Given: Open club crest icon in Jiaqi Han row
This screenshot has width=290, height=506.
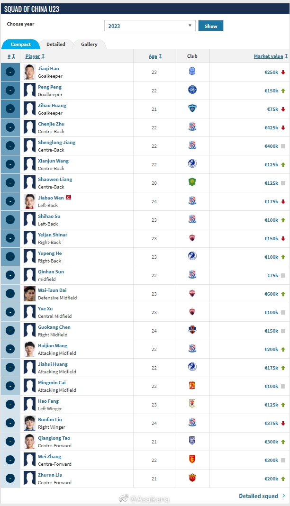Looking at the screenshot, I should (192, 72).
